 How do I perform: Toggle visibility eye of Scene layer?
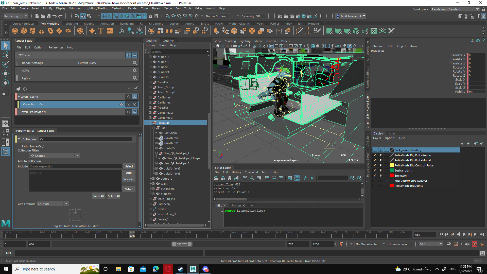pyautogui.click(x=129, y=97)
